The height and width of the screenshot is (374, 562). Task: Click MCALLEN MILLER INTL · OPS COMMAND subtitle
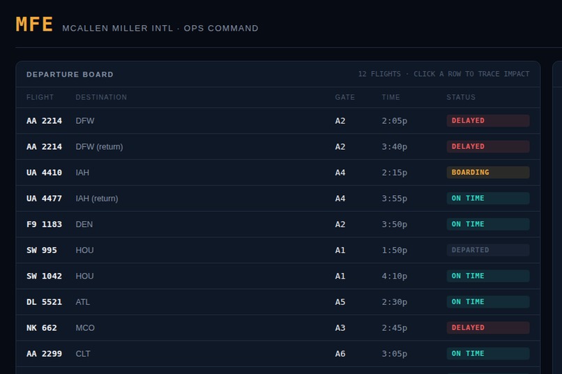pos(160,29)
